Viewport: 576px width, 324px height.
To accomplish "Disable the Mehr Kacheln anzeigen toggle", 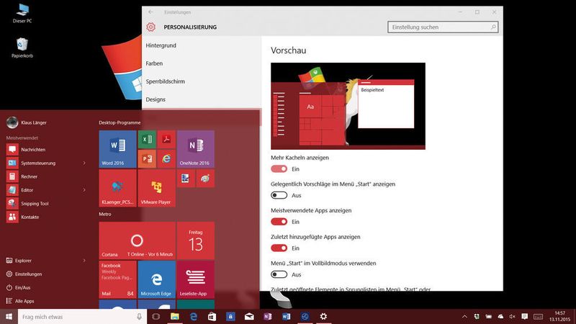I will click(x=279, y=168).
